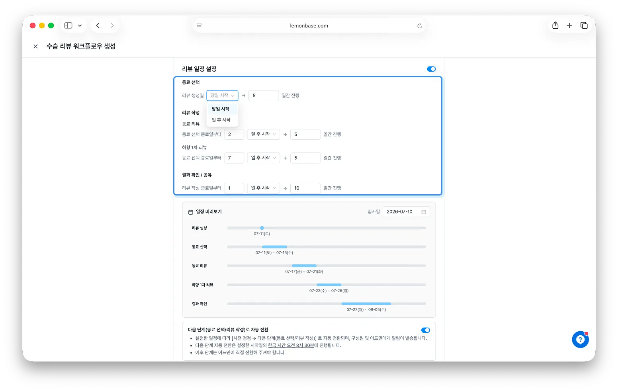This screenshot has width=618, height=391.
Task: Open the 리뷰 생성일 당일 시작 dropdown
Action: tap(222, 96)
